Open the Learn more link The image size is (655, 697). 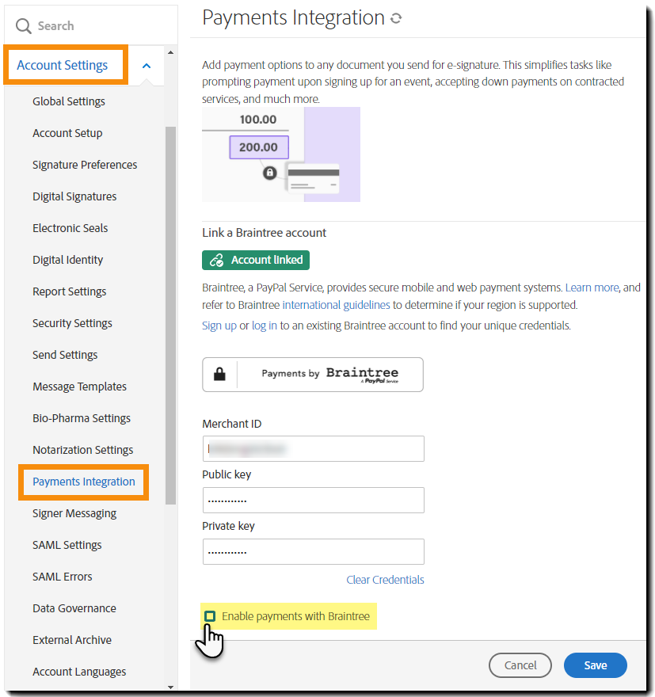592,288
